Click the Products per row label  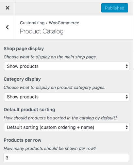(x=23, y=140)
